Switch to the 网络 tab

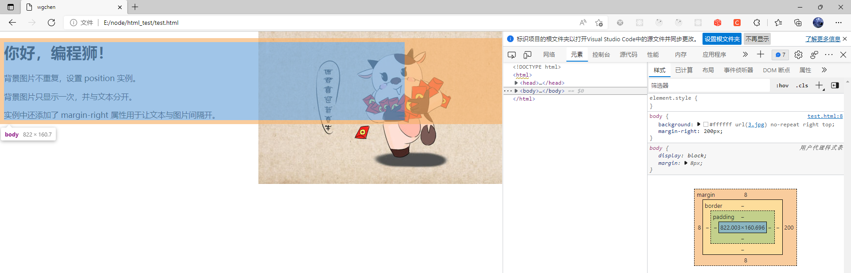coord(549,55)
